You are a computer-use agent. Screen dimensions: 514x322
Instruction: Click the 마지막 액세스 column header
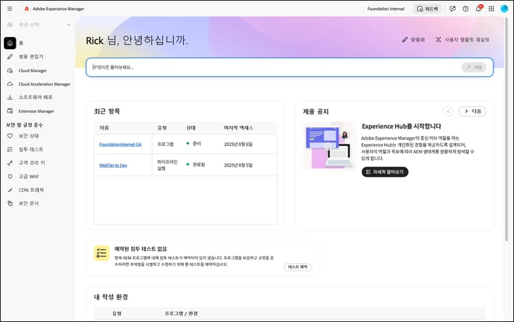pos(238,127)
